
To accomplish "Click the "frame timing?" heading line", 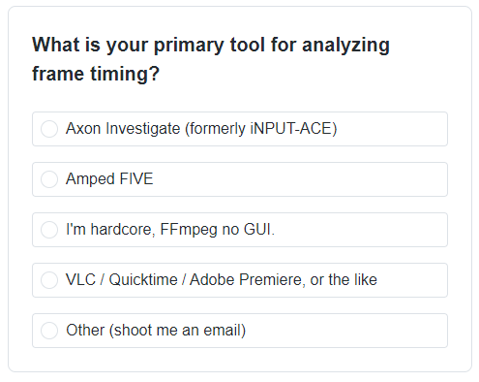I will [96, 74].
